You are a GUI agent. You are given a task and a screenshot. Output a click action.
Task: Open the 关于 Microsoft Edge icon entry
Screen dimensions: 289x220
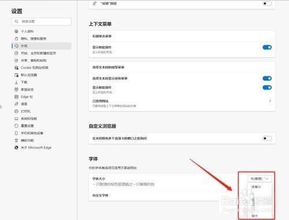16,147
